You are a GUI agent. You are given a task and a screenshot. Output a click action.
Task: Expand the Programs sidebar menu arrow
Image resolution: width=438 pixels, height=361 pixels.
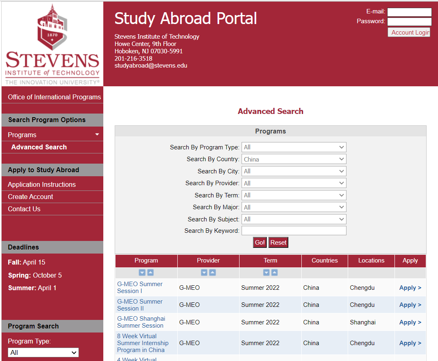97,134
